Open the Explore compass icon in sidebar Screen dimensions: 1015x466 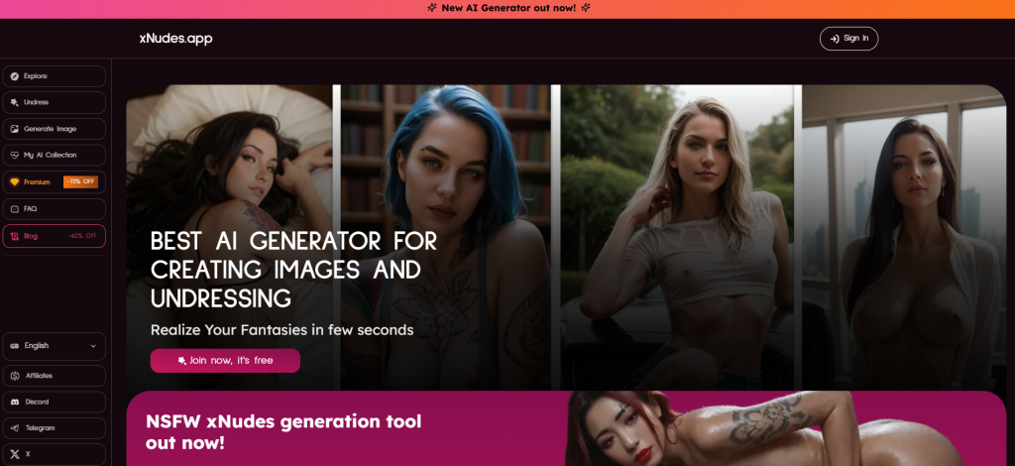click(14, 76)
